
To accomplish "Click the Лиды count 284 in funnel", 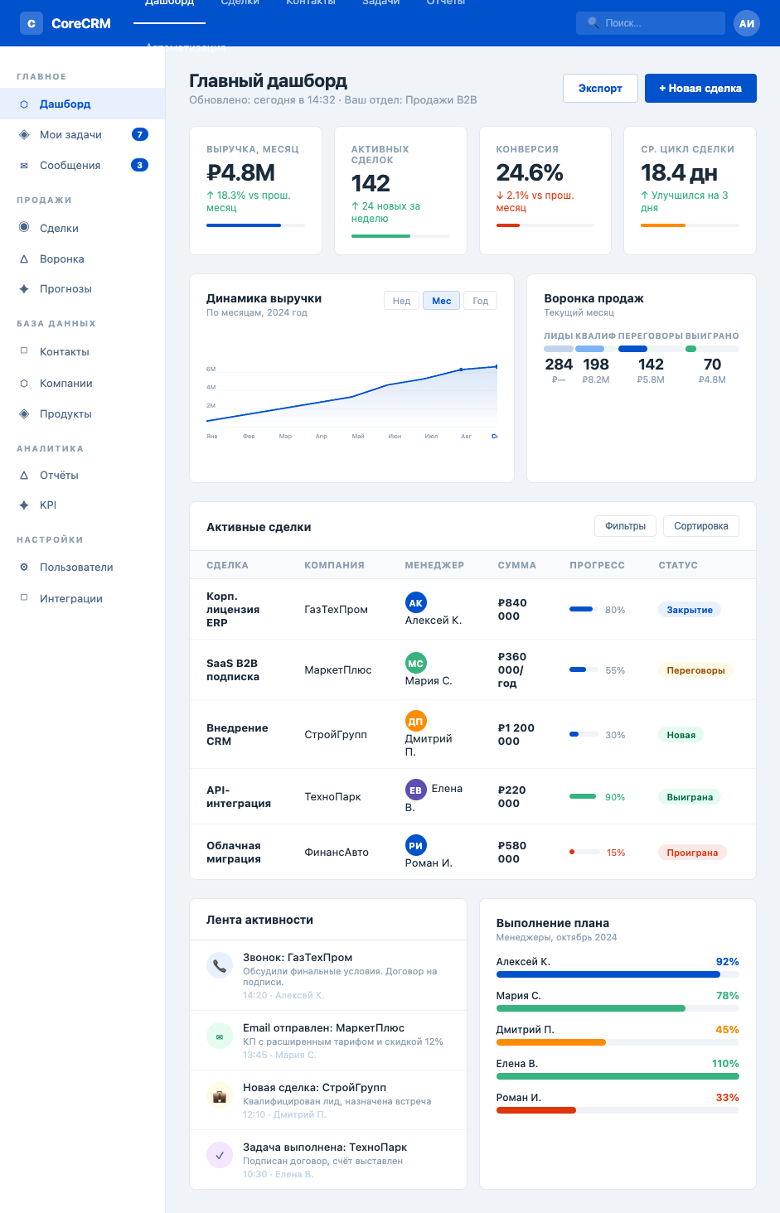I will click(x=559, y=365).
